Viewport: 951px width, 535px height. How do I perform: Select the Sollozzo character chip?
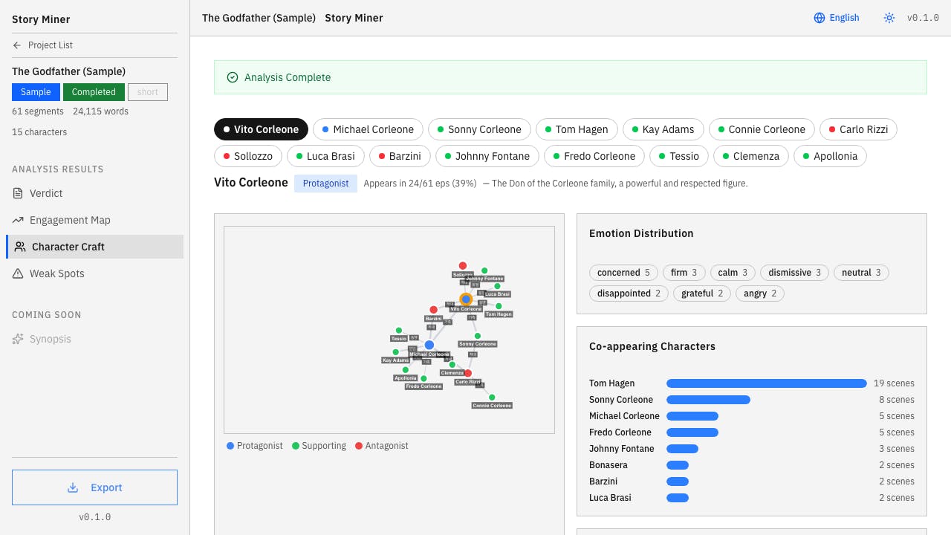(248, 156)
